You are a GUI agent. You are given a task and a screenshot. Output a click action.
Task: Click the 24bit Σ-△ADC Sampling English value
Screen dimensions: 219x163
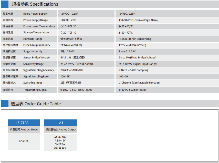coord(133,70)
